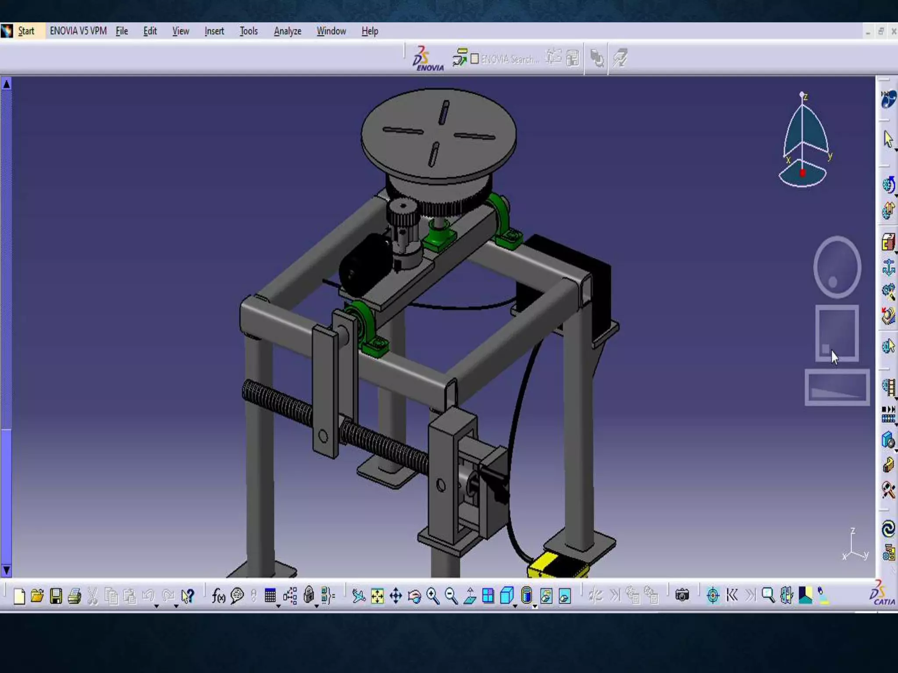Viewport: 898px width, 673px height.
Task: Open the Insert menu
Action: coord(214,31)
